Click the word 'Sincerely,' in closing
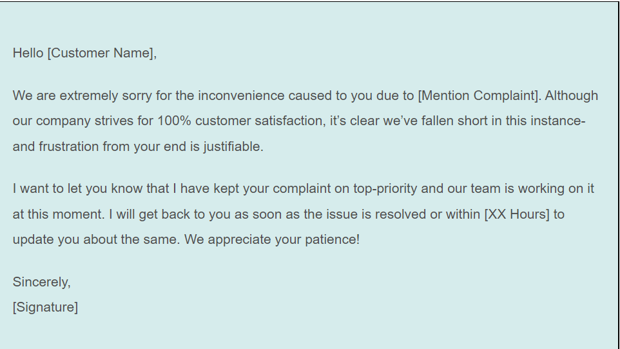The height and width of the screenshot is (349, 620). (41, 282)
